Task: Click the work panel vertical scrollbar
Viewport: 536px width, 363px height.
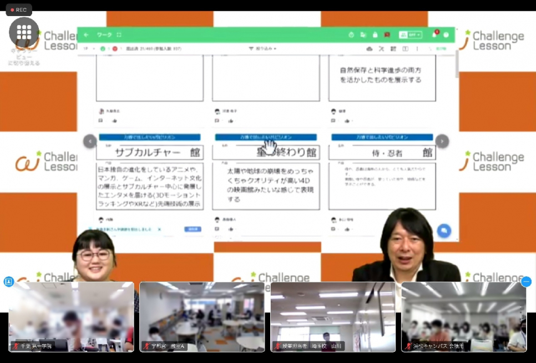Action: pos(457,65)
